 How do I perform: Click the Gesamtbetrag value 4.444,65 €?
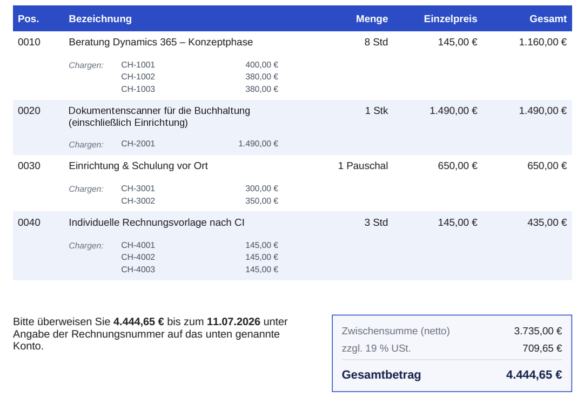(534, 375)
